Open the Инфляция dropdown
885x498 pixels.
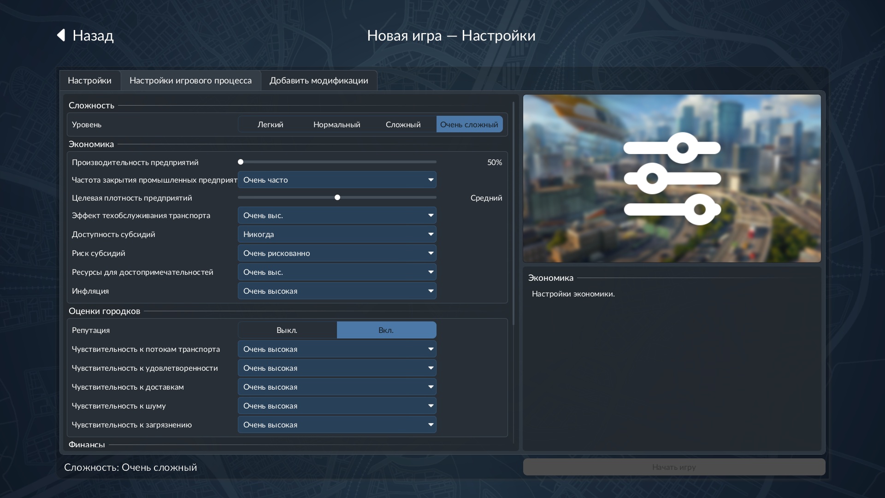pyautogui.click(x=337, y=291)
